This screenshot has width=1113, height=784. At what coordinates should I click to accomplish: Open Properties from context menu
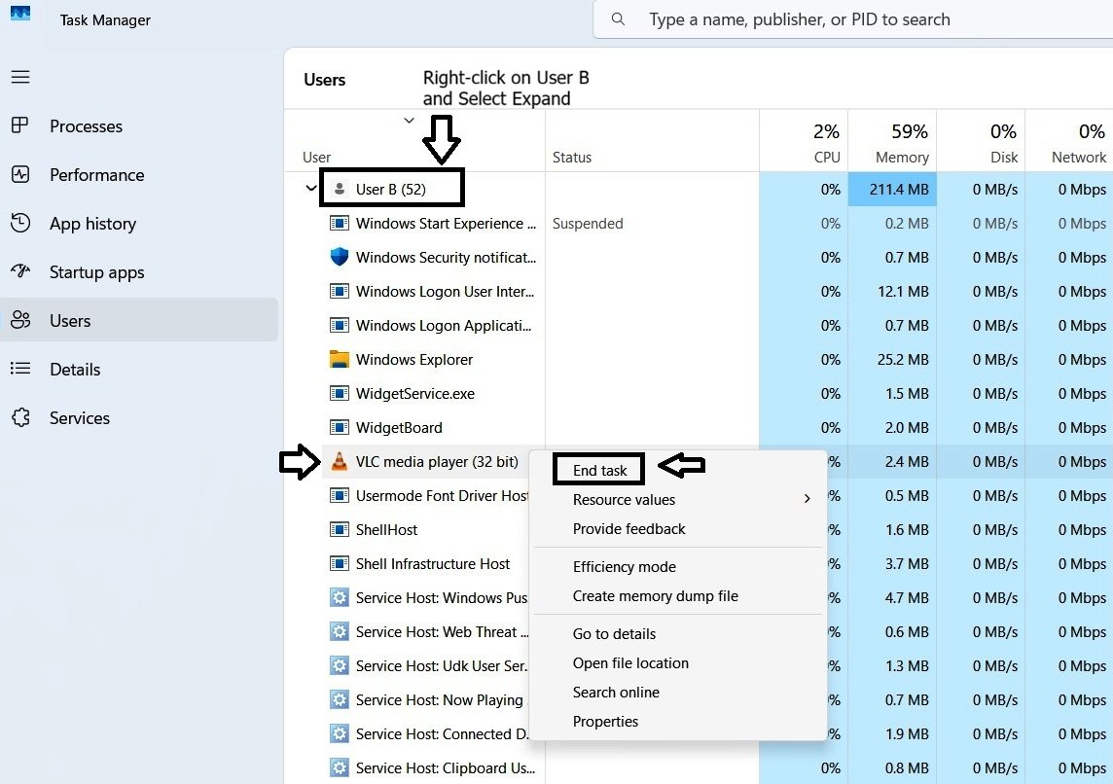605,721
